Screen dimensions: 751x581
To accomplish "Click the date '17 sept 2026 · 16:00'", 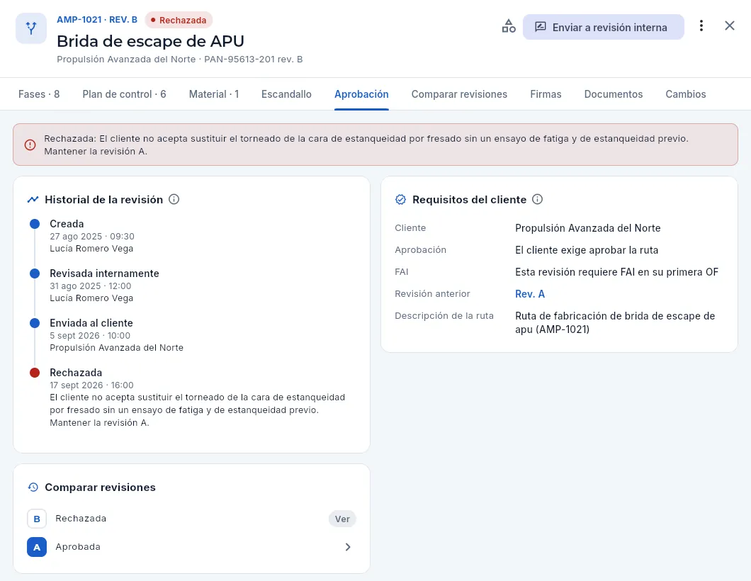I will pos(91,385).
